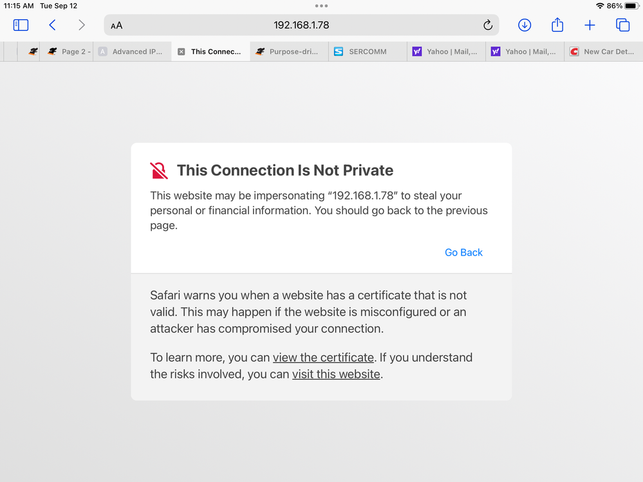Go back to previous page arrow
The image size is (643, 482).
(x=52, y=25)
